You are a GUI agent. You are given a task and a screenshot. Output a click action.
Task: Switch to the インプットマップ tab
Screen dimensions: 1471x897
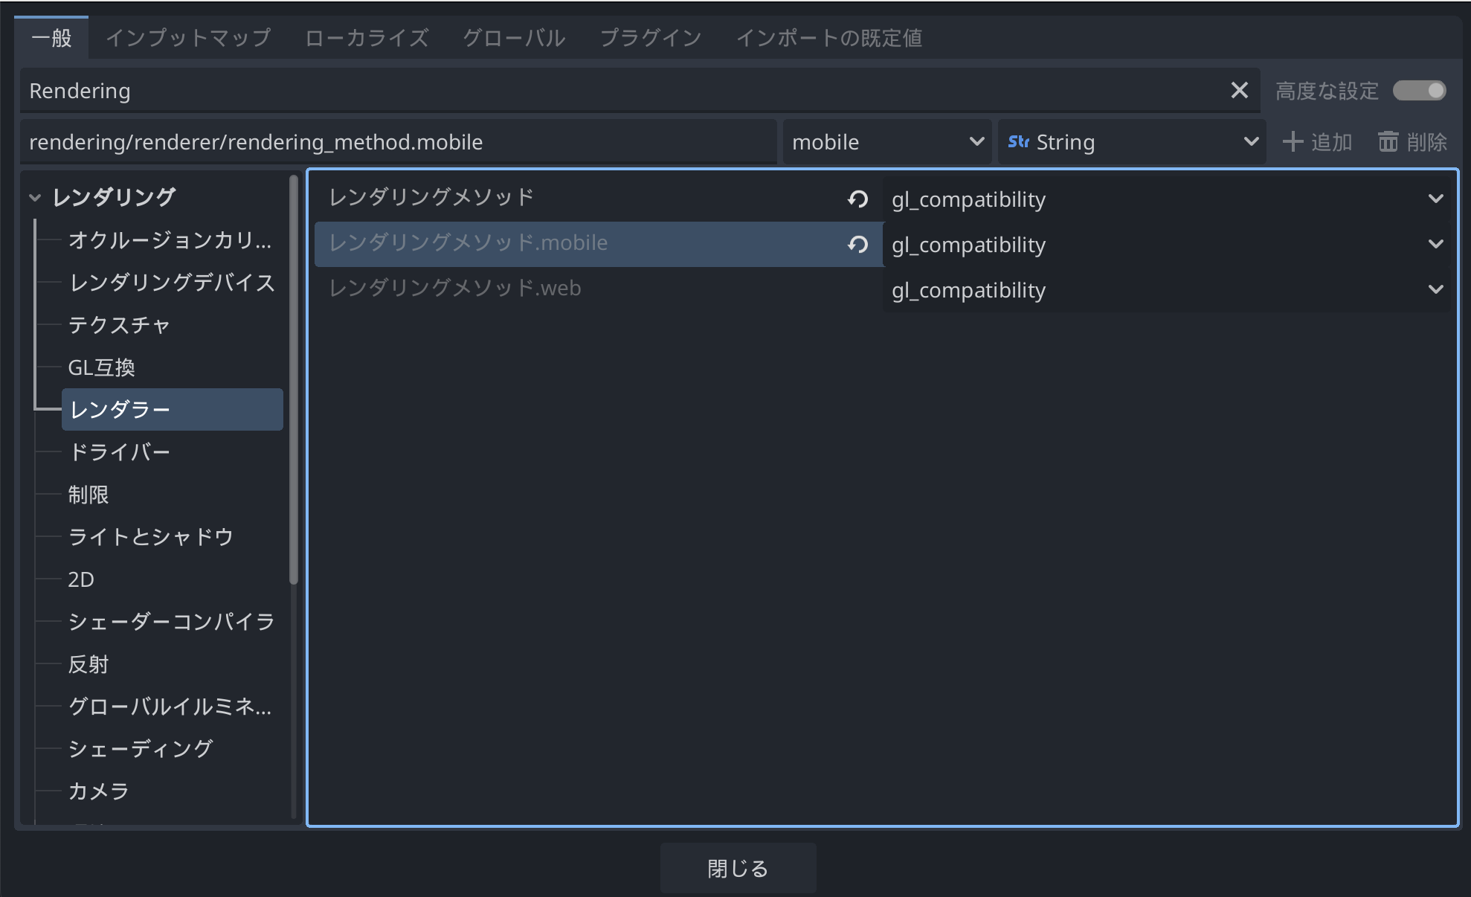[188, 38]
